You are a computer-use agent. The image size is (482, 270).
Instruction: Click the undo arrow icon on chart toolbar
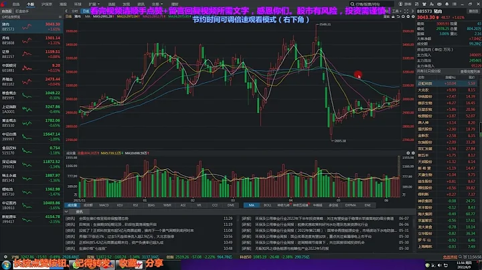(x=398, y=17)
